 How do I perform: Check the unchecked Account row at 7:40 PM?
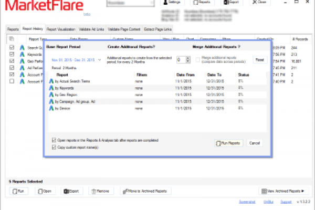pyautogui.click(x=12, y=81)
